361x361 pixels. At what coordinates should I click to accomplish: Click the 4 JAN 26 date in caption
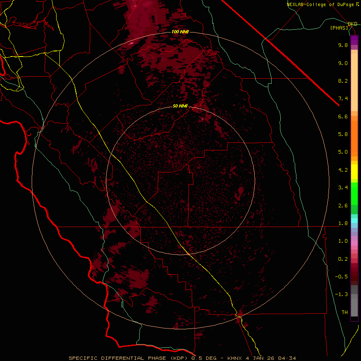(260, 358)
